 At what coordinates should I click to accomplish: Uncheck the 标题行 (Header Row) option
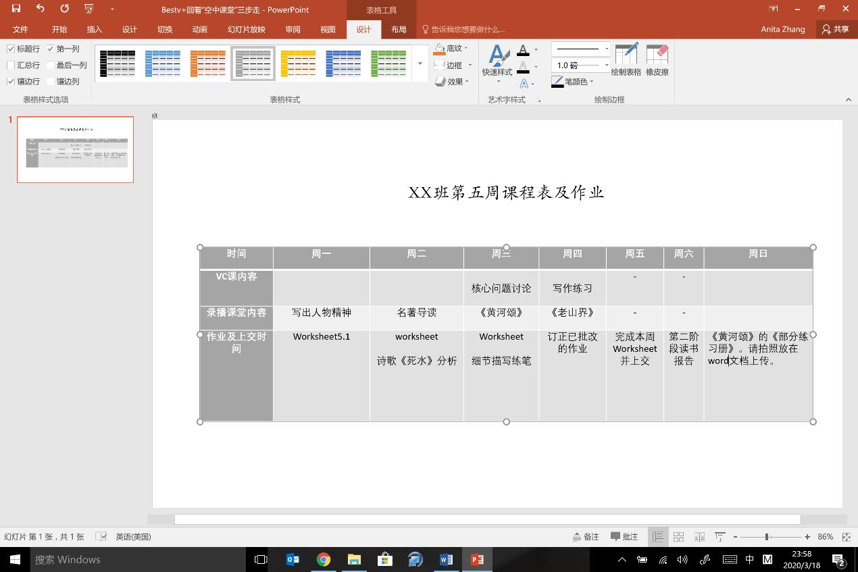coord(11,48)
